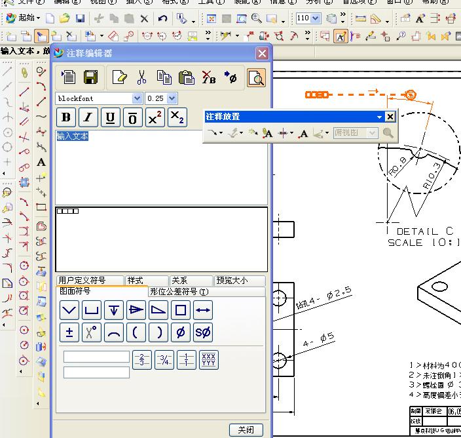This screenshot has height=438, width=461.
Task: Click the Delete X in main toolbar
Action: click(x=144, y=19)
